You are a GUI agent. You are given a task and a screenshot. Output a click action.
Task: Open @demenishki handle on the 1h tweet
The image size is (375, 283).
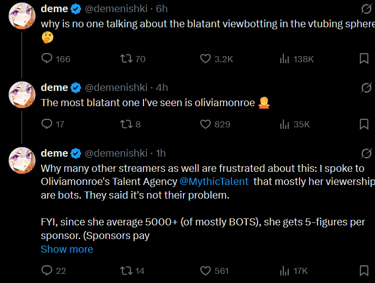tap(116, 153)
